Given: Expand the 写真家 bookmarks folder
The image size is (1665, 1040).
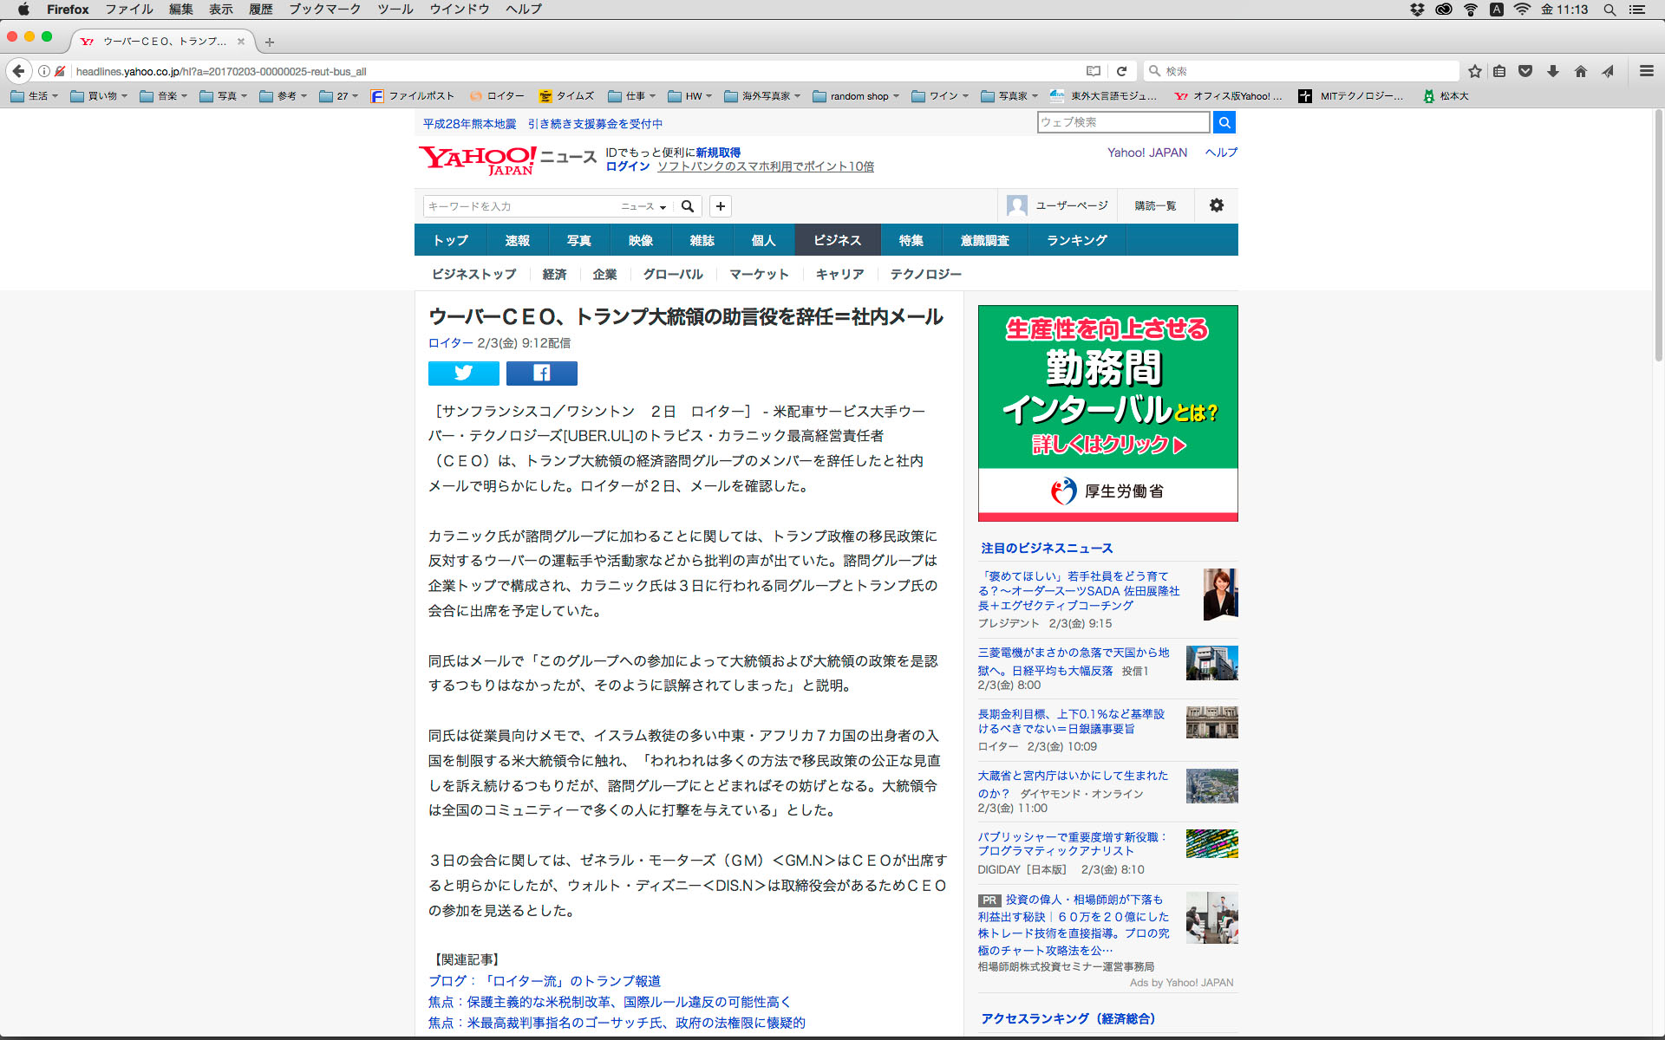Looking at the screenshot, I should (1009, 96).
